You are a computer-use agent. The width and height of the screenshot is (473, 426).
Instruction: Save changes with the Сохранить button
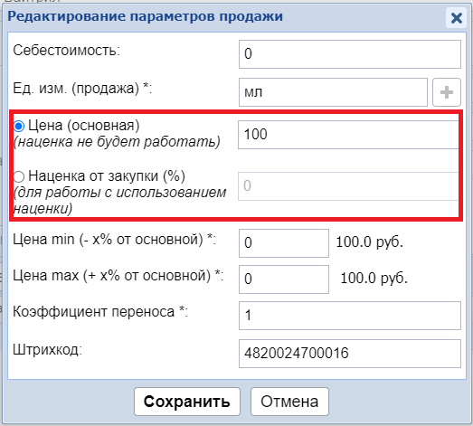coord(187,402)
